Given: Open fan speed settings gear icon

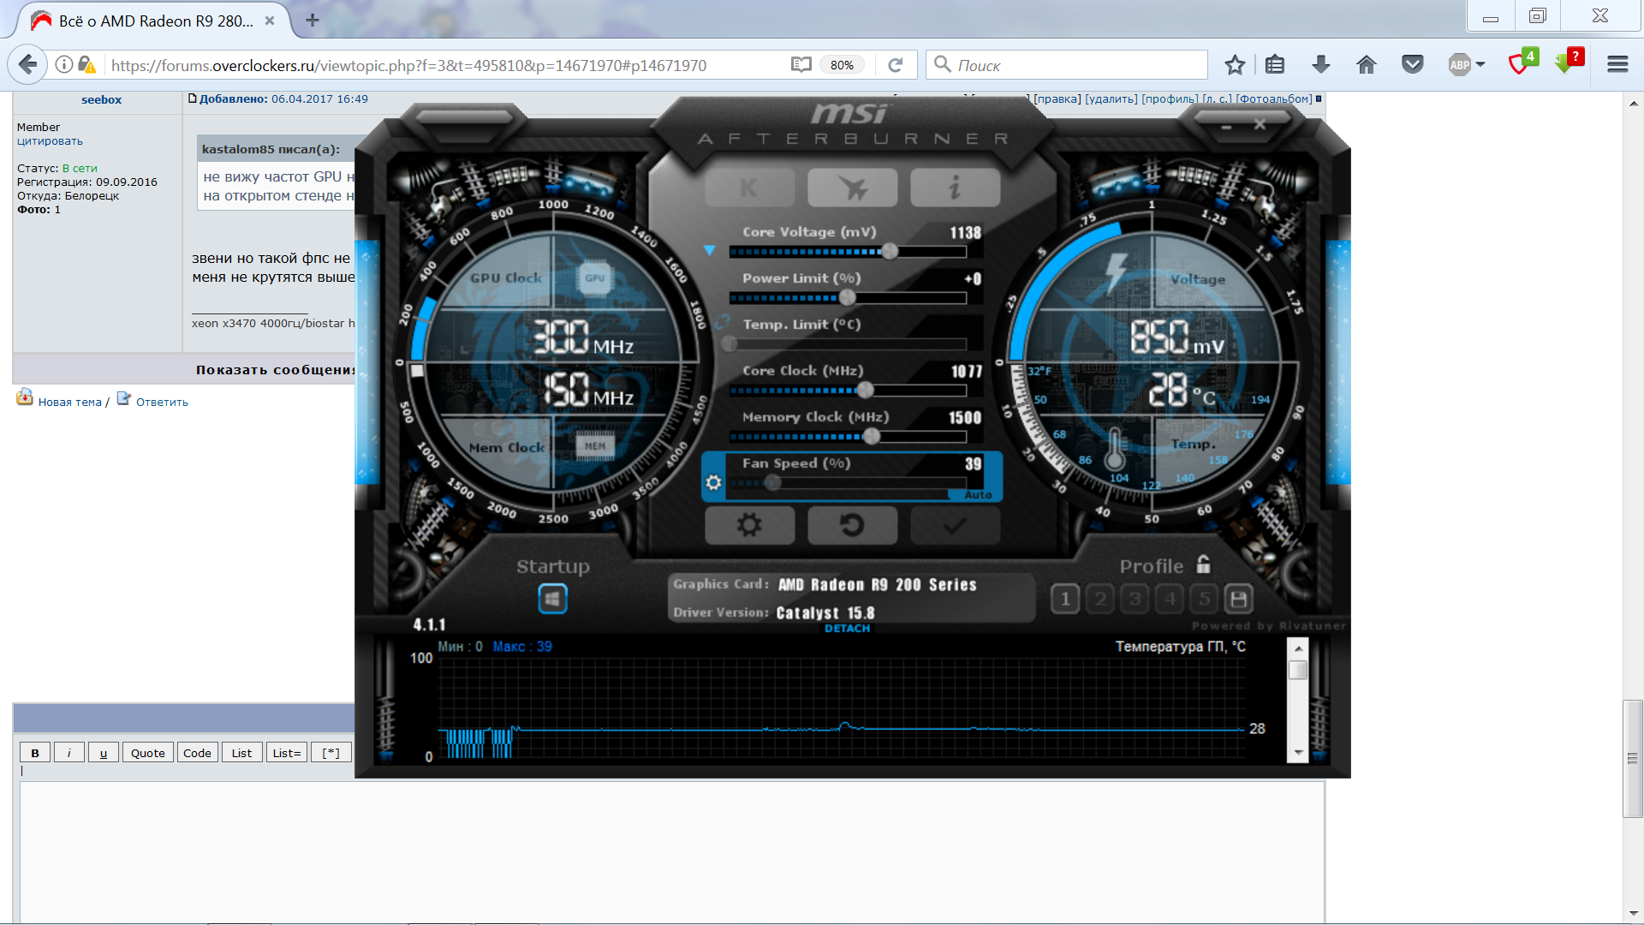Looking at the screenshot, I should pyautogui.click(x=713, y=483).
